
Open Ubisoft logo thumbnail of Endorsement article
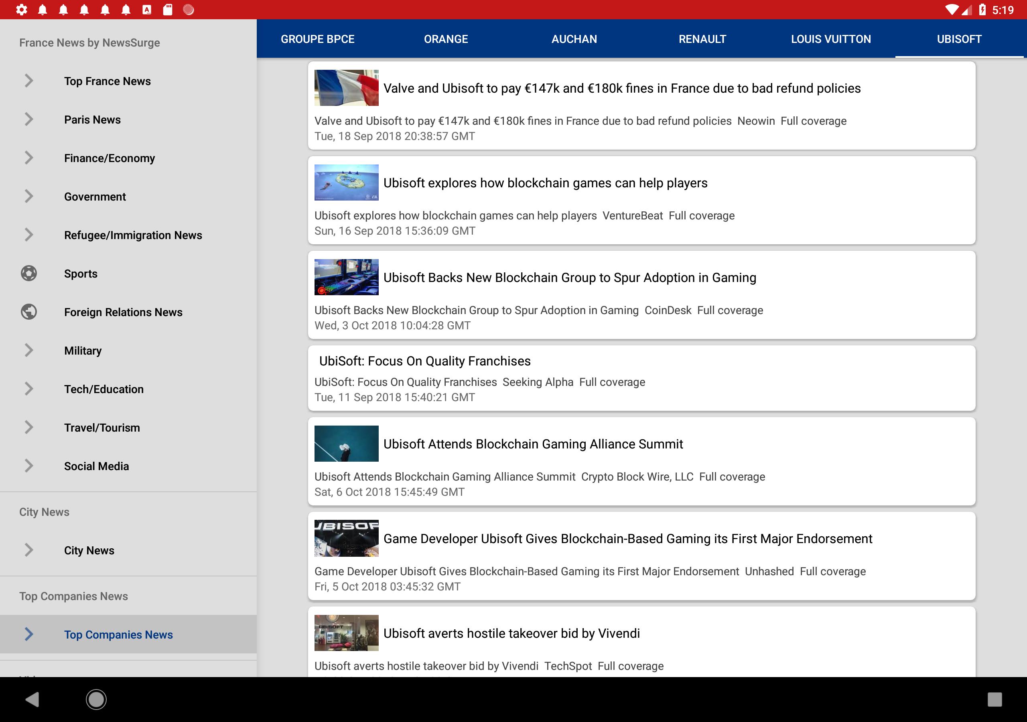point(346,538)
